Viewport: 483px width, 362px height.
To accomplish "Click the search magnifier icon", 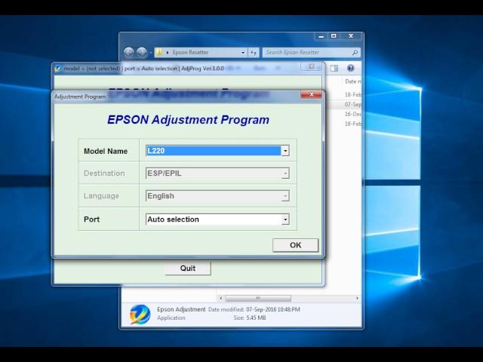I will pos(355,53).
